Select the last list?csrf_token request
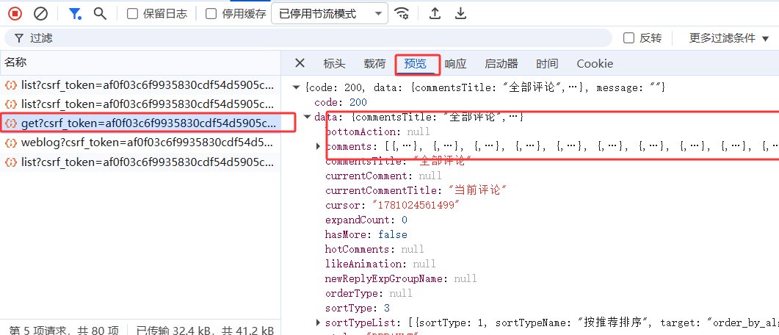The height and width of the screenshot is (335, 779). (140, 162)
